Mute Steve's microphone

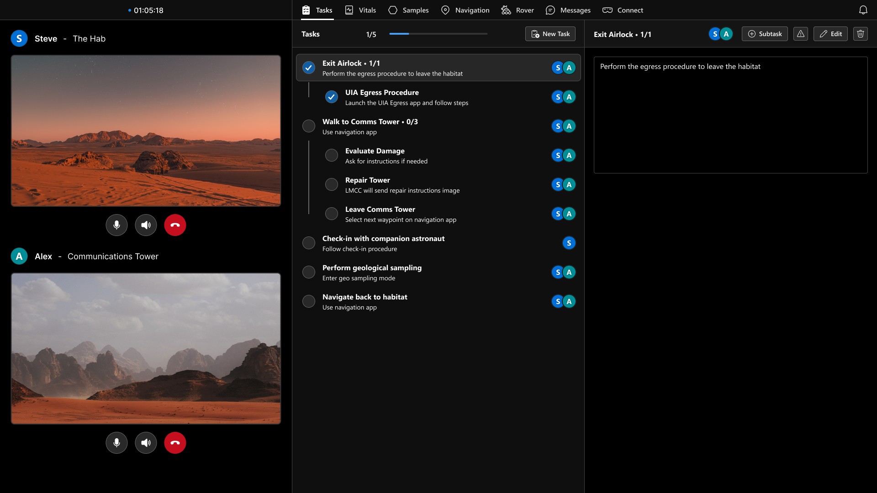pyautogui.click(x=116, y=225)
